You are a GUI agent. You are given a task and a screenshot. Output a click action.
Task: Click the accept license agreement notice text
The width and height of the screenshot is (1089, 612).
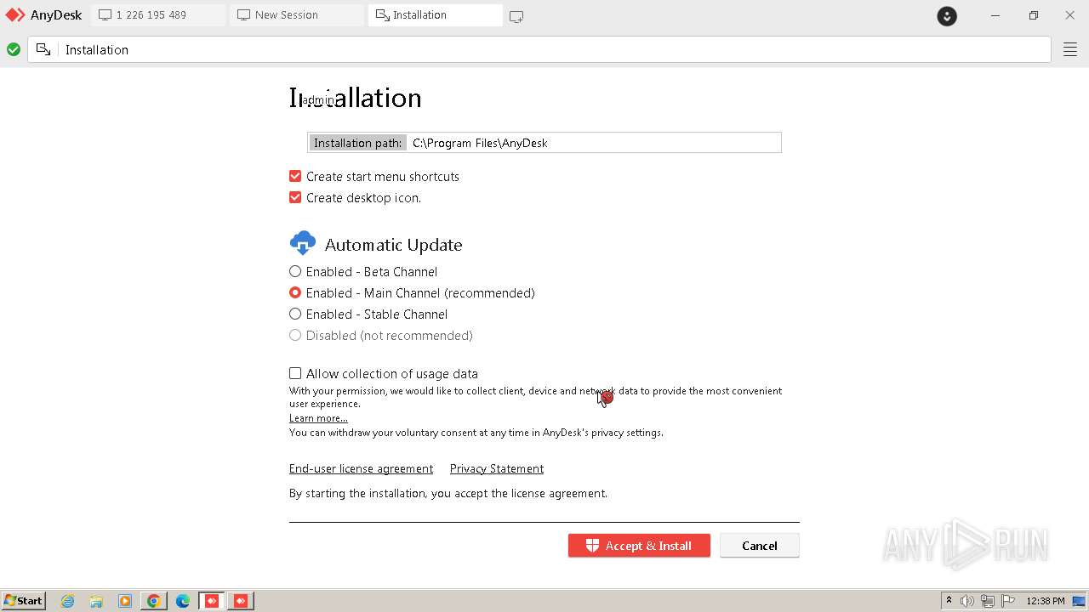448,493
